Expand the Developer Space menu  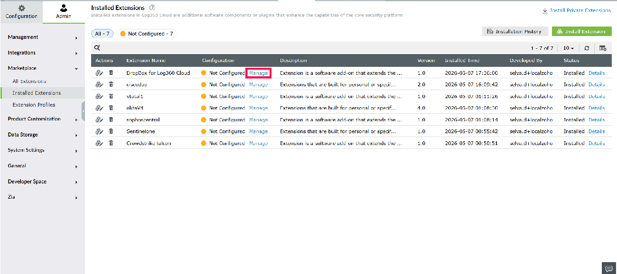[42, 182]
